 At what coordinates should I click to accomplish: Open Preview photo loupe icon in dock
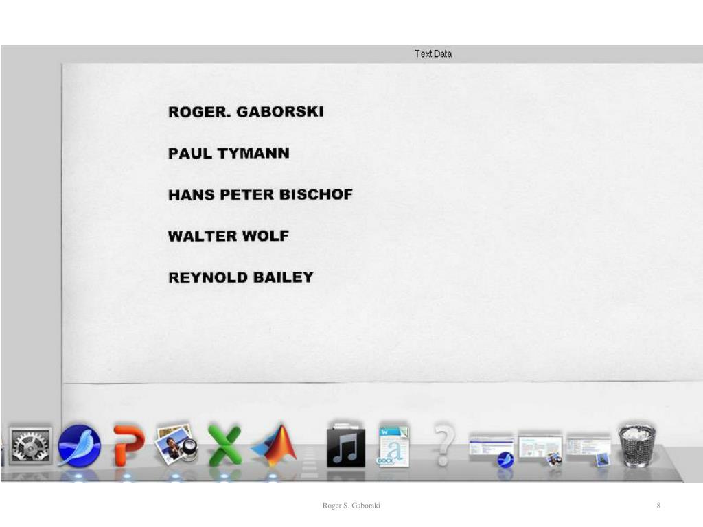point(176,445)
